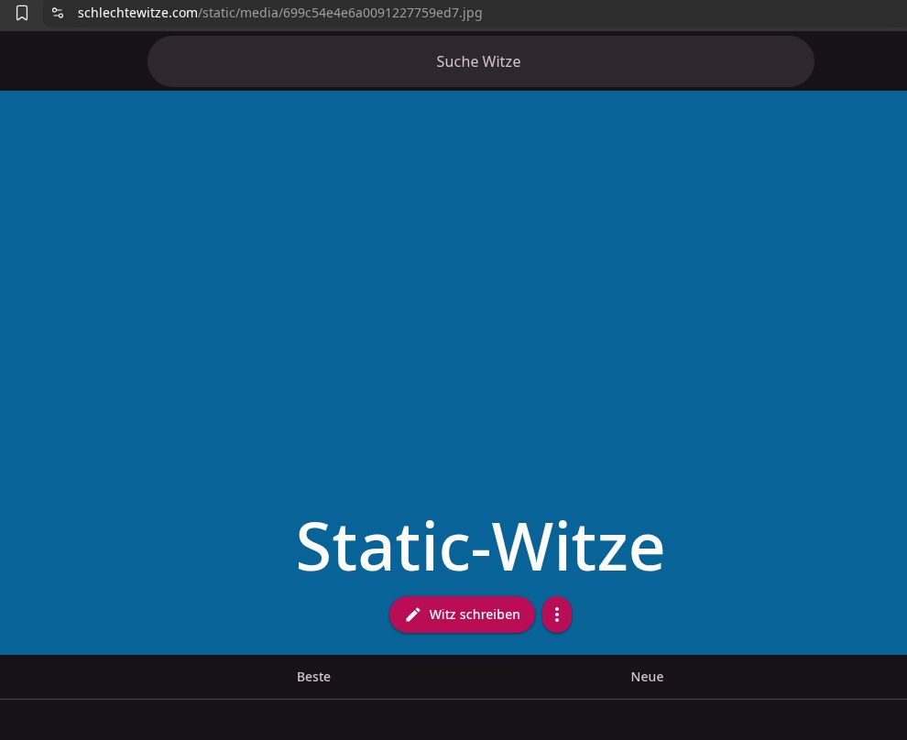Screen dimensions: 907x740
Task: Click the empty dark area below the tabs
Action: coord(453,721)
